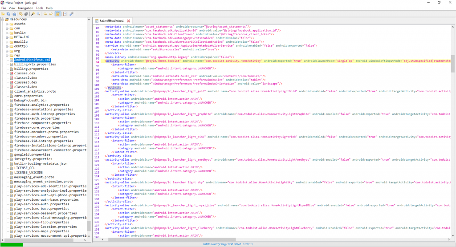Expand the assets folder in the tree
This screenshot has width=456, height=247.
[7, 24]
